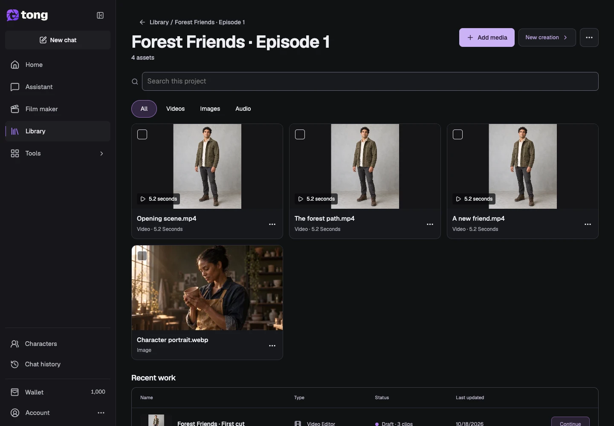Image resolution: width=614 pixels, height=426 pixels.
Task: Open the Film maker sidebar item
Action: (x=58, y=109)
